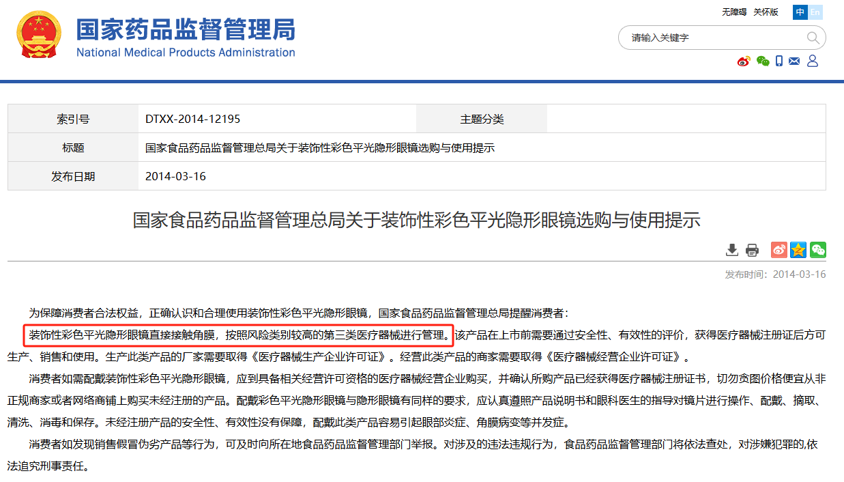
Task: Select index number DTXX-2014-12195
Action: (193, 119)
